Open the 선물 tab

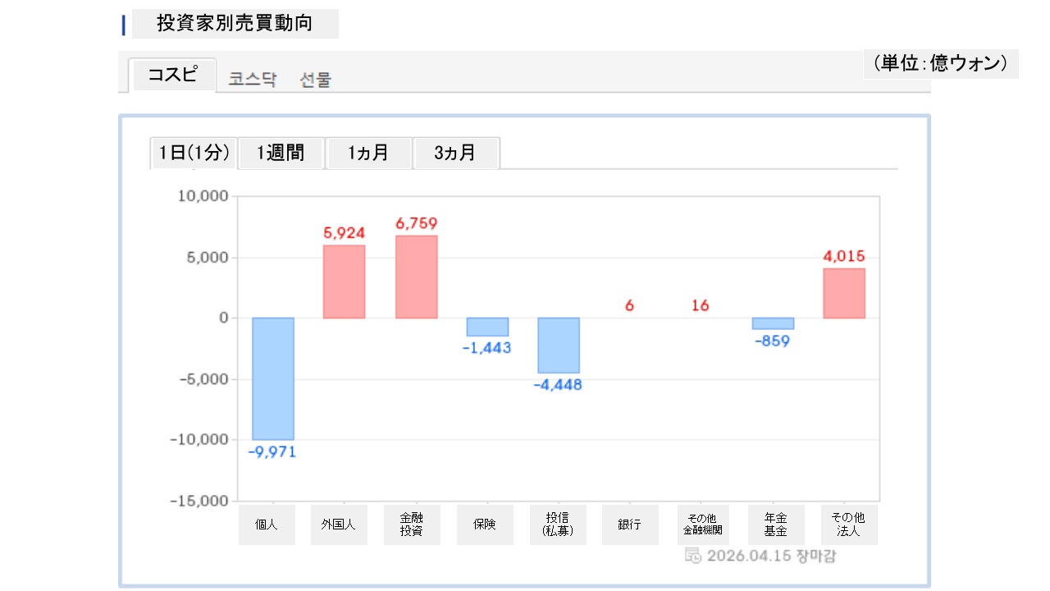point(316,80)
